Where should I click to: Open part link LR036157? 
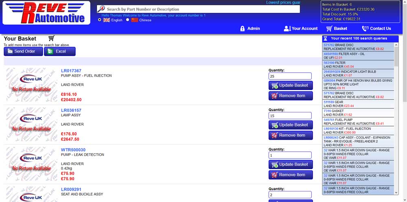pos(71,110)
